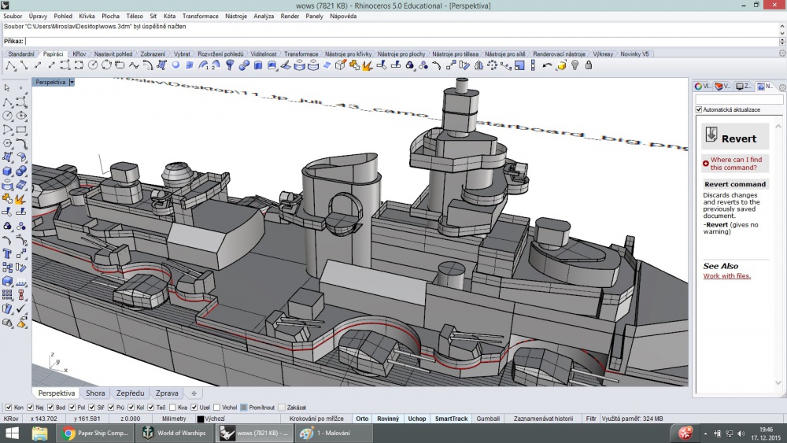Click Zaznamenávat historii in status bar
The height and width of the screenshot is (443, 787).
pos(543,419)
